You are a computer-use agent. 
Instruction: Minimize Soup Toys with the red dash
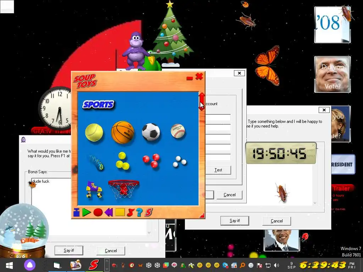(x=190, y=78)
